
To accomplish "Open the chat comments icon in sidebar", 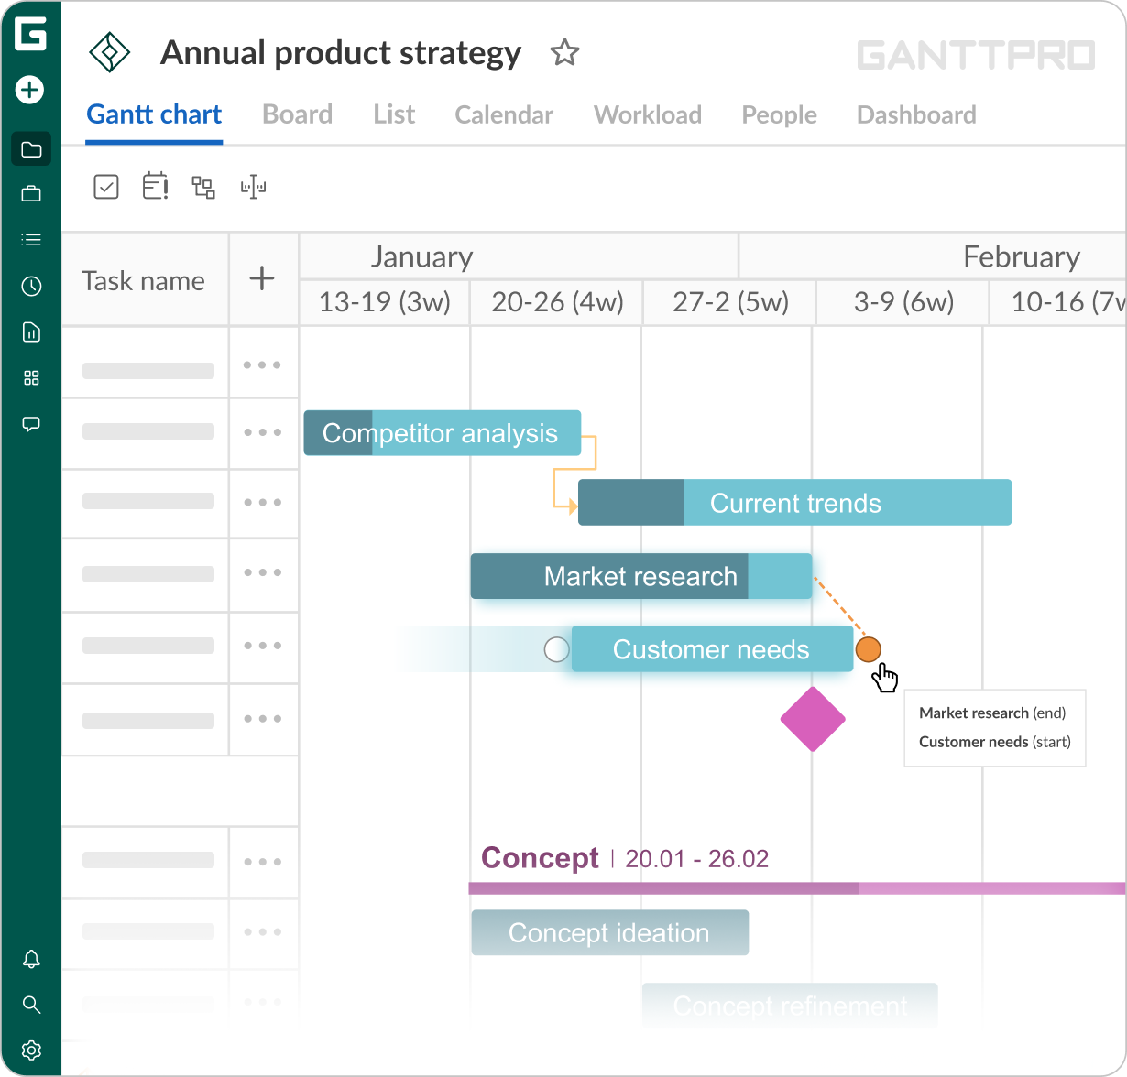I will pyautogui.click(x=31, y=424).
